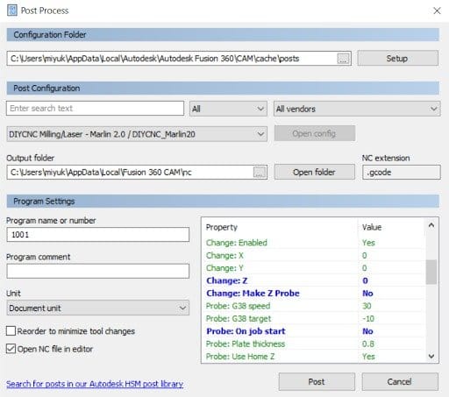Browse for configuration folder with ellipsis button
The image size is (449, 397).
(343, 59)
